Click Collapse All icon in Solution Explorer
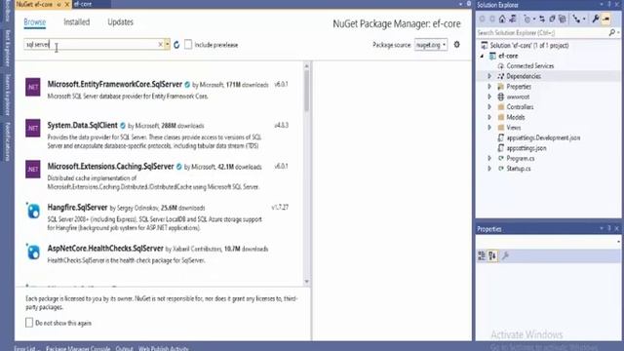Screen dimensions: 624x351 pos(552,19)
